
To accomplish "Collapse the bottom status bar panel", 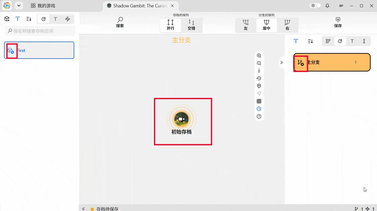I will [x=83, y=209].
